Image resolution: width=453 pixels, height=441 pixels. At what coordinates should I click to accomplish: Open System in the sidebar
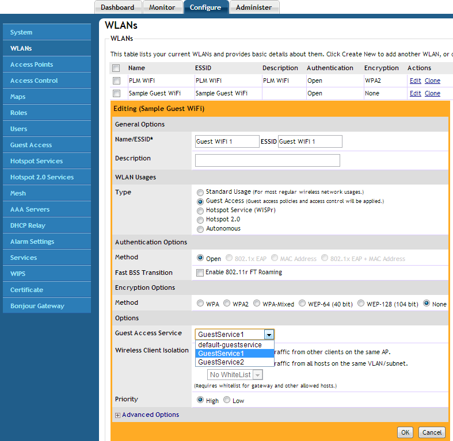(x=47, y=32)
